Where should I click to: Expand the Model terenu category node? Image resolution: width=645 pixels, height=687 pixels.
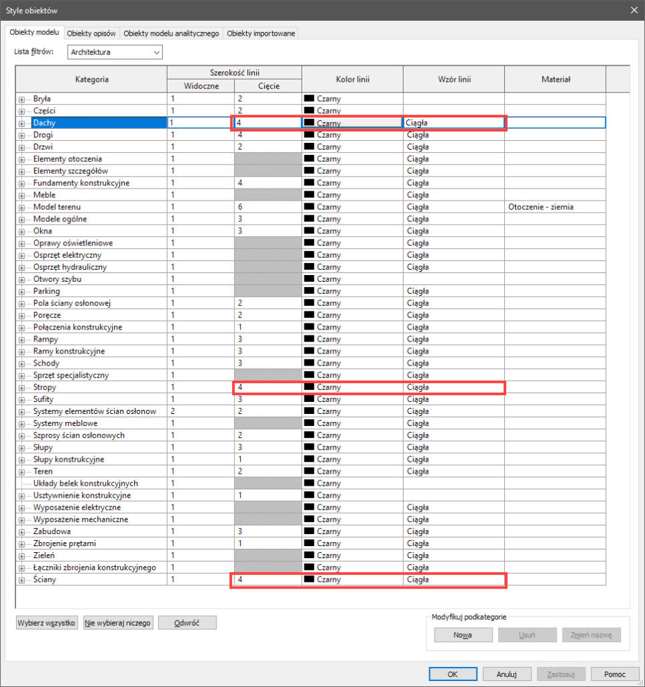click(21, 207)
